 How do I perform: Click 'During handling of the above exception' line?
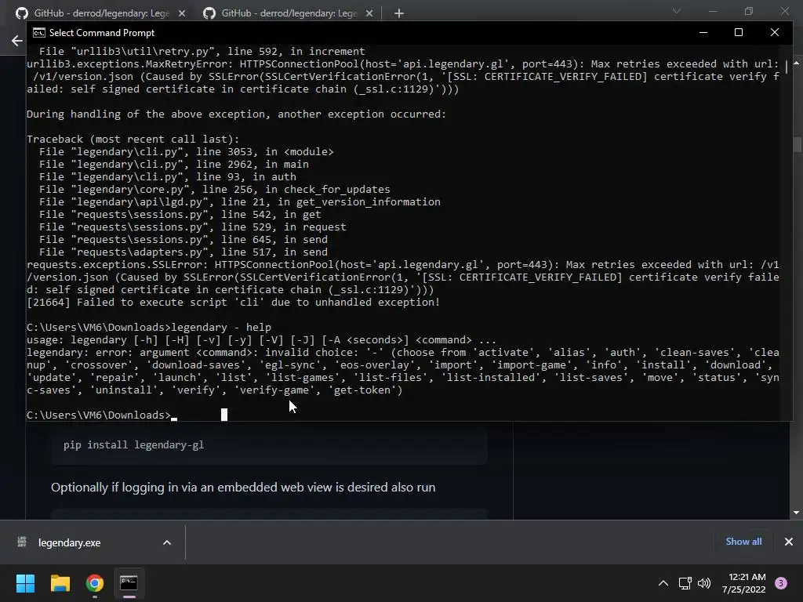point(236,114)
